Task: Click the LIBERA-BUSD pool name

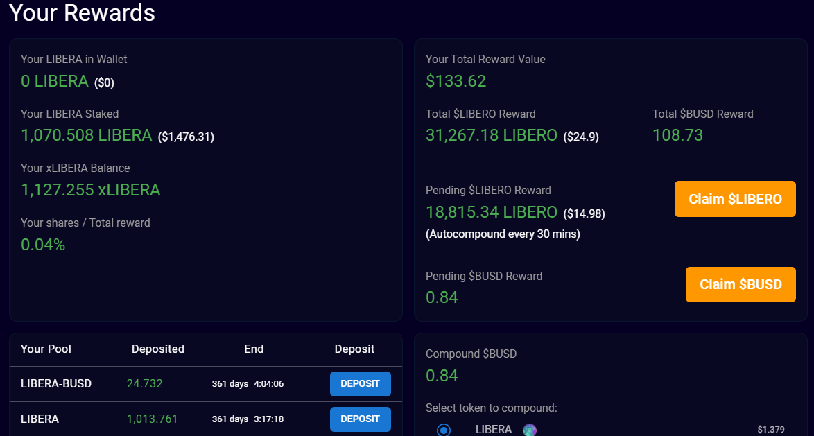Action: [56, 384]
